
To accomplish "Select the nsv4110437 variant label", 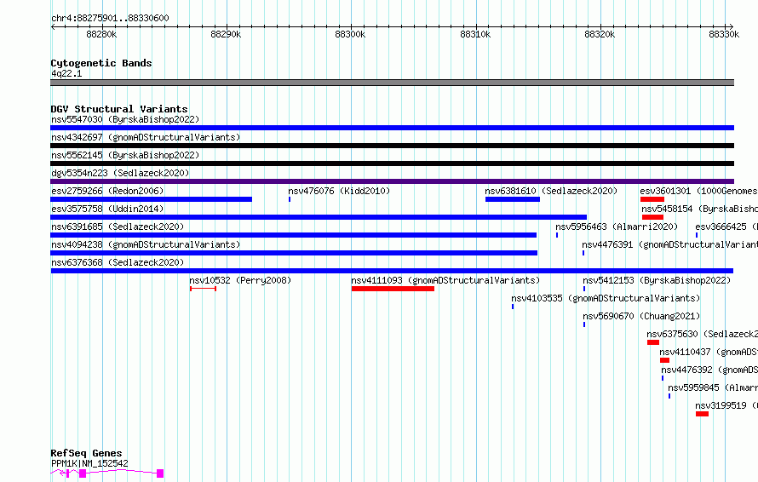I will pyautogui.click(x=709, y=352).
